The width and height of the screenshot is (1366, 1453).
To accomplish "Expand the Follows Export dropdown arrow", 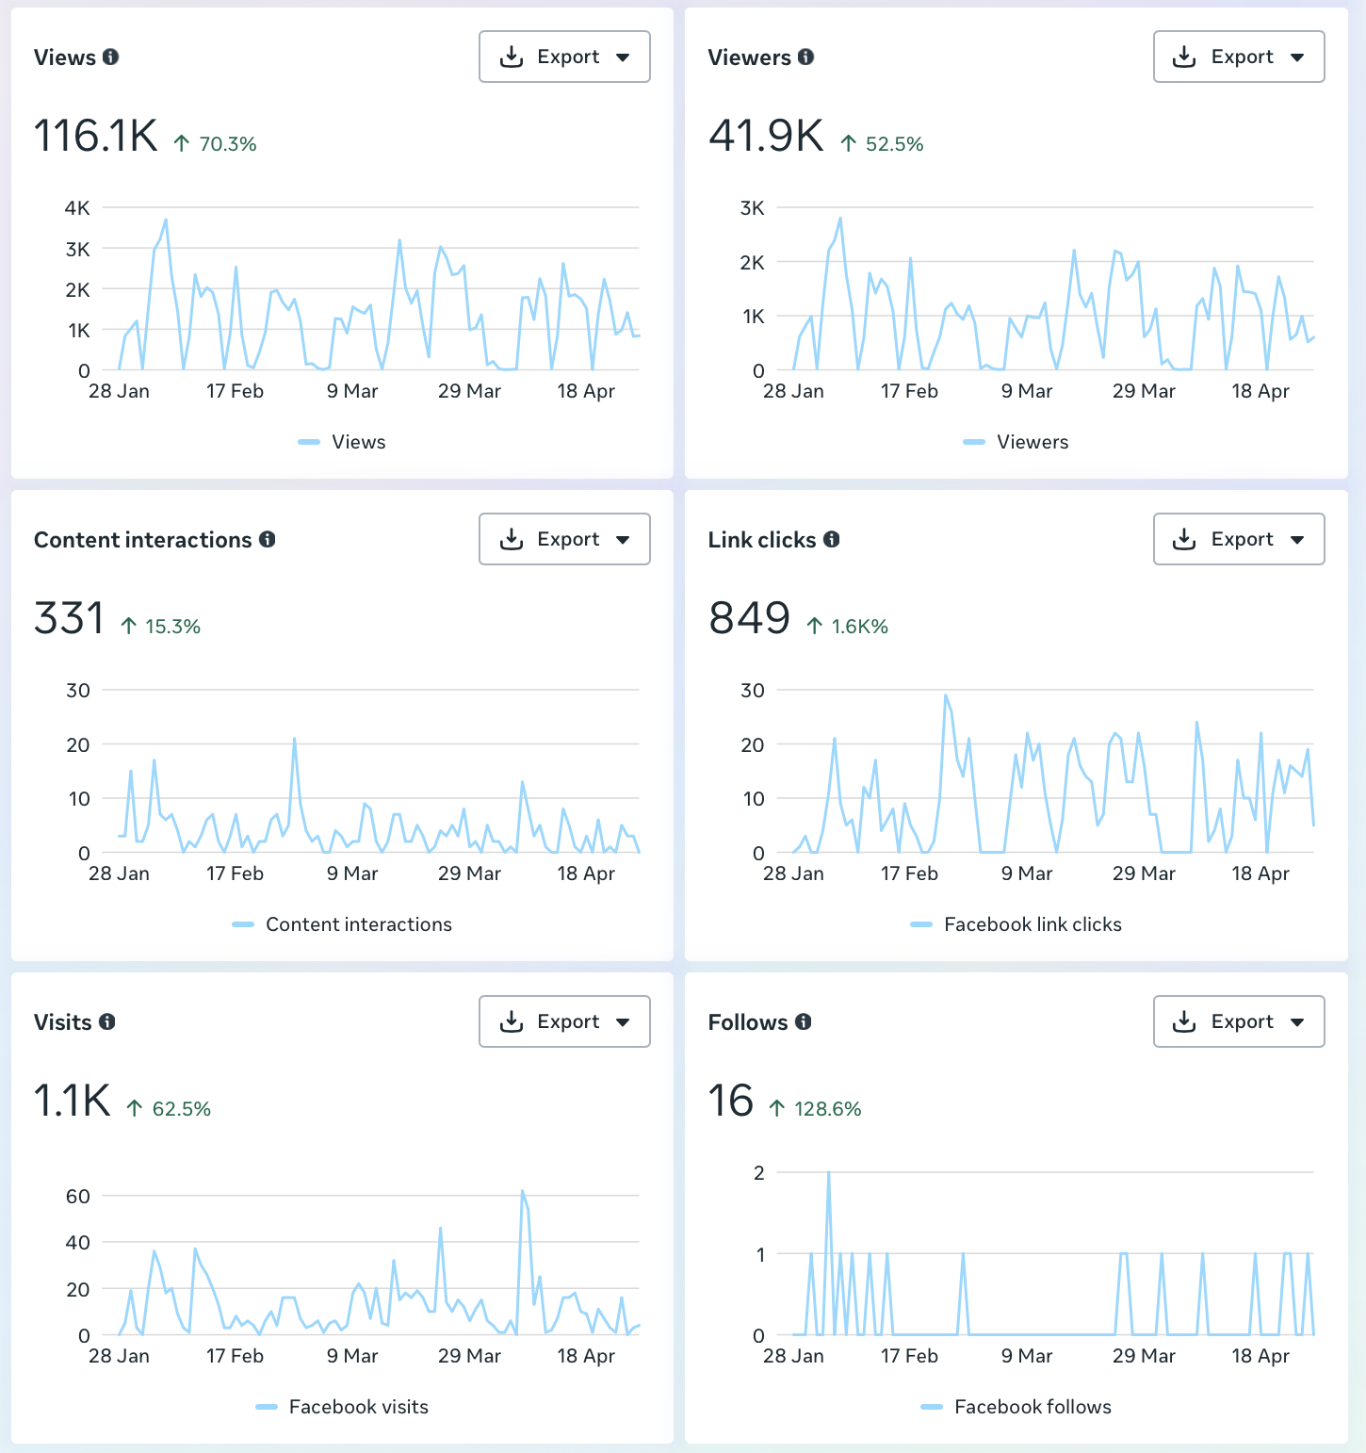I will coord(1297,1022).
